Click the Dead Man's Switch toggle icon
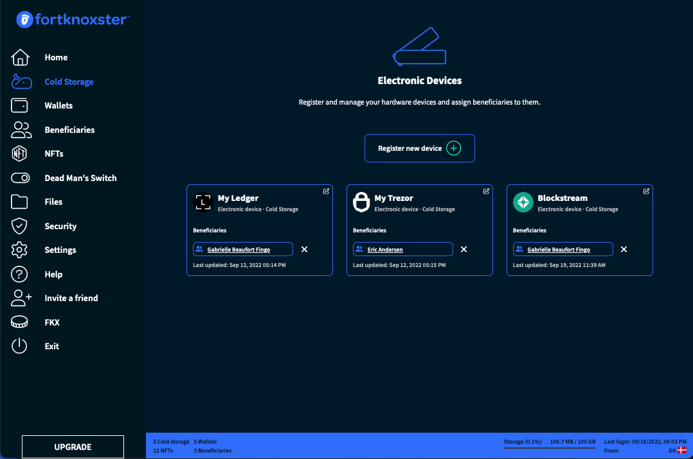Screen dimensions: 693x459 pyautogui.click(x=21, y=178)
